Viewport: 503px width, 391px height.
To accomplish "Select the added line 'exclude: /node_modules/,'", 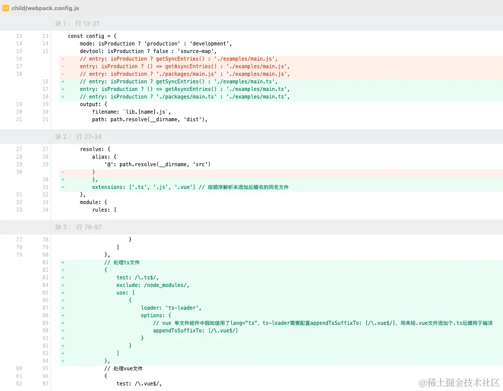I will pyautogui.click(x=153, y=285).
